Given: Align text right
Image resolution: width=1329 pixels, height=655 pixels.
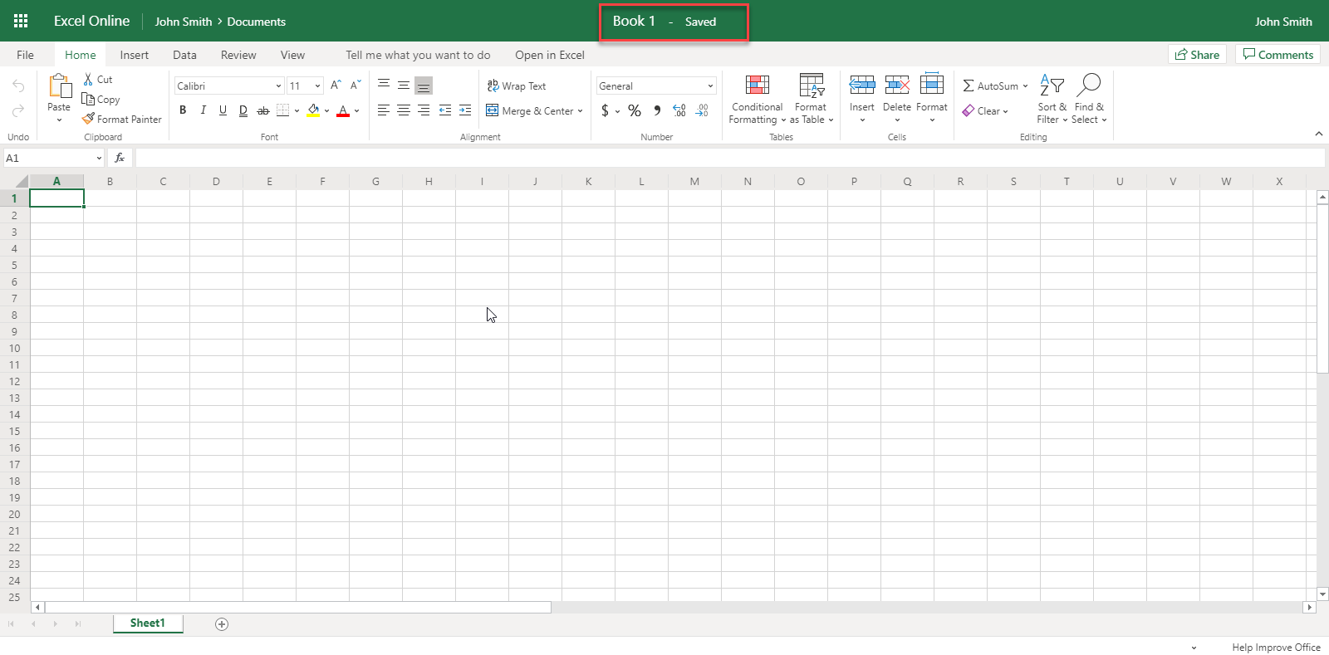Looking at the screenshot, I should 424,110.
